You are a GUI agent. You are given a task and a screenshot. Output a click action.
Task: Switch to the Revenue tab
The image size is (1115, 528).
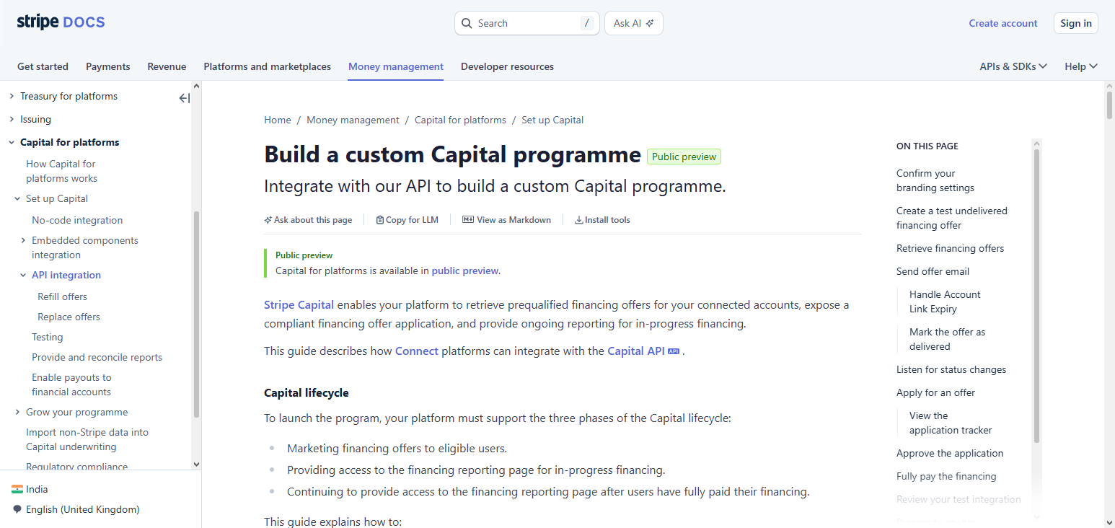pyautogui.click(x=167, y=66)
